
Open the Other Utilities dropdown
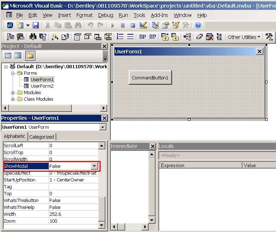coord(244,37)
